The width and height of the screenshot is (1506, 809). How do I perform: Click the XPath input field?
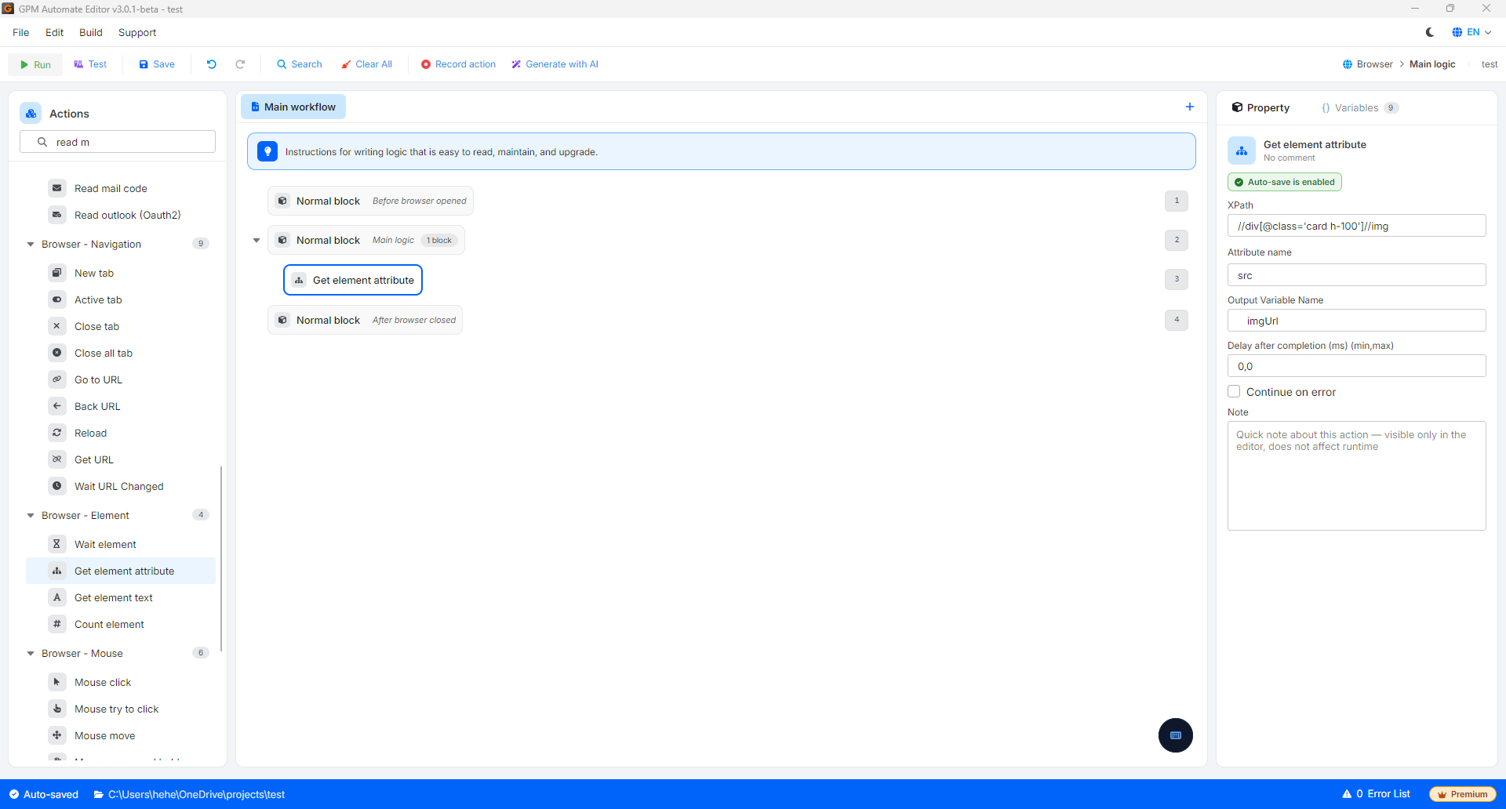[1356, 226]
